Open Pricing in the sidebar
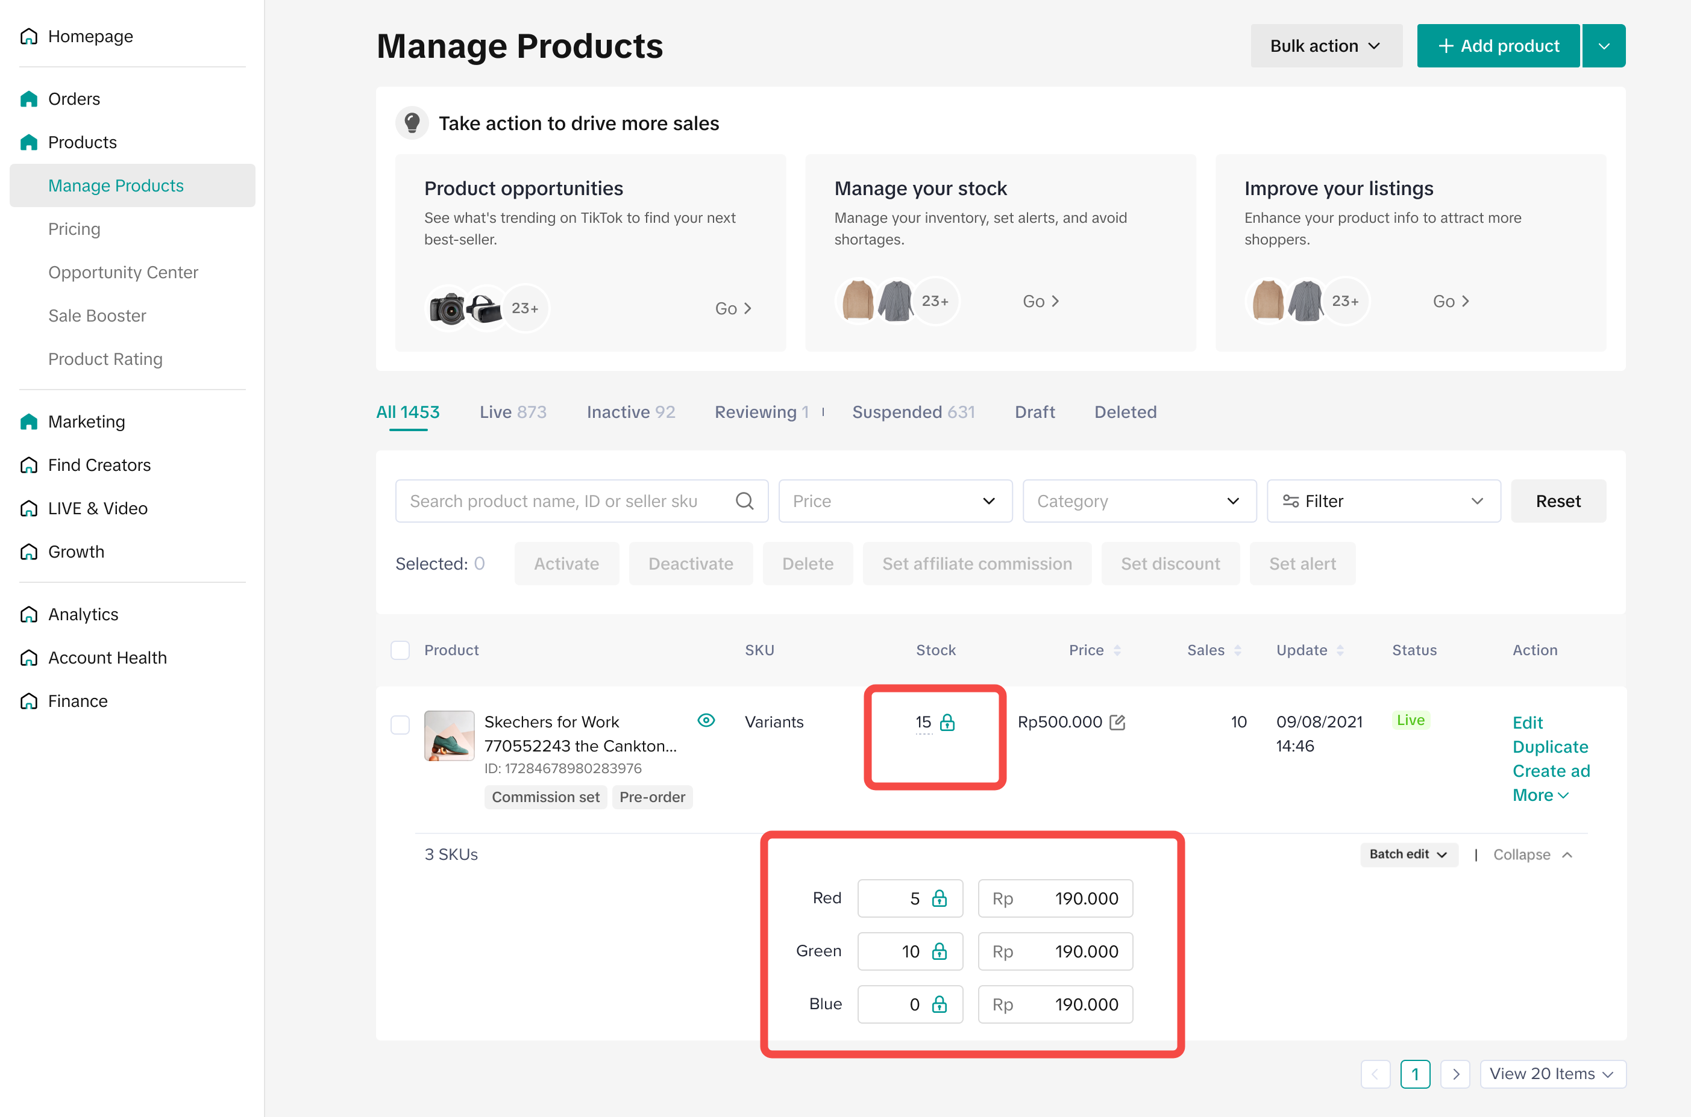The height and width of the screenshot is (1117, 1691). pos(74,229)
